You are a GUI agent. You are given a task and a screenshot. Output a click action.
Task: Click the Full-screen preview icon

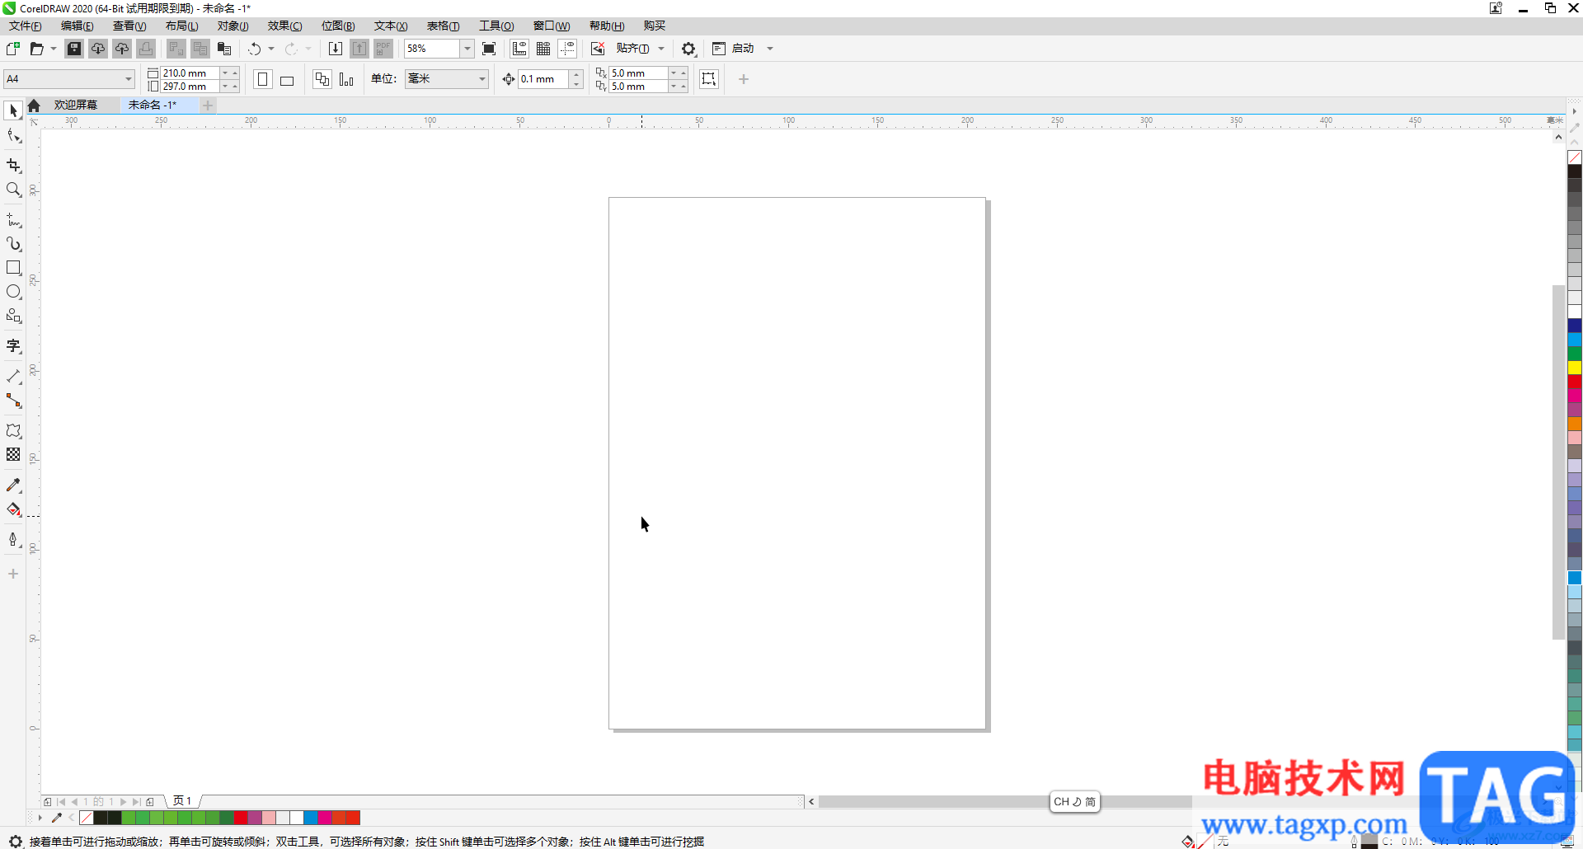click(489, 49)
